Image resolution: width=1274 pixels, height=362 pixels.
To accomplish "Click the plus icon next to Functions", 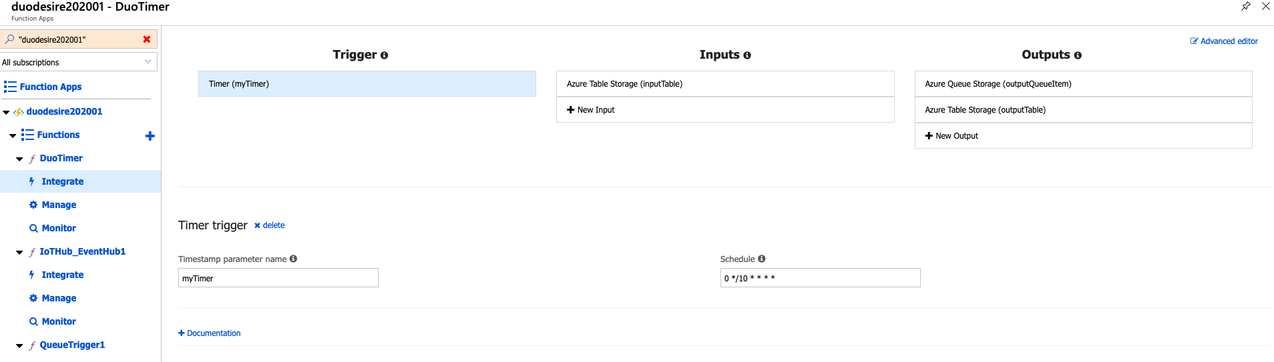I will click(150, 136).
